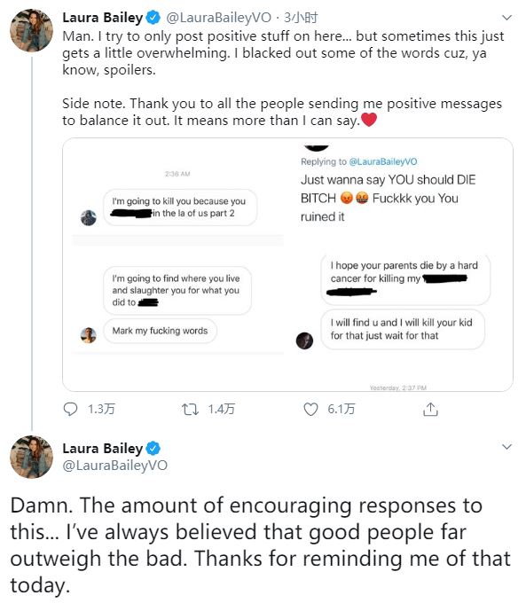Screen dimensions: 526x603
Task: Open Laura Bailey's avatar in first tweet
Action: 31,30
